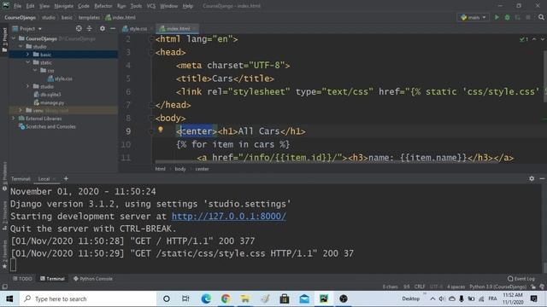Show hidden system tray icons chevron
This screenshot has height=307, width=547.
432,298
